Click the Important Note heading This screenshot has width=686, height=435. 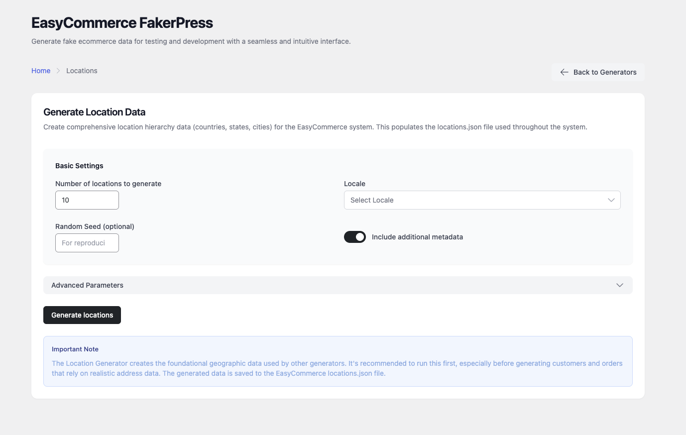click(75, 349)
